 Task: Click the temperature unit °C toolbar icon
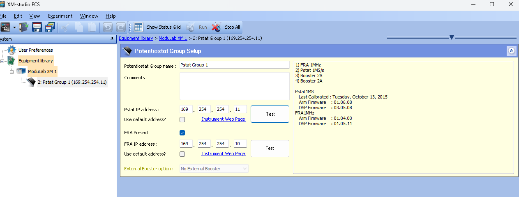(5, 27)
